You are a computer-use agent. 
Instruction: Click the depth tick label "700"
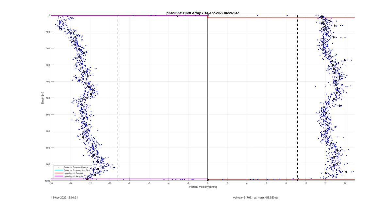pyautogui.click(x=48, y=131)
